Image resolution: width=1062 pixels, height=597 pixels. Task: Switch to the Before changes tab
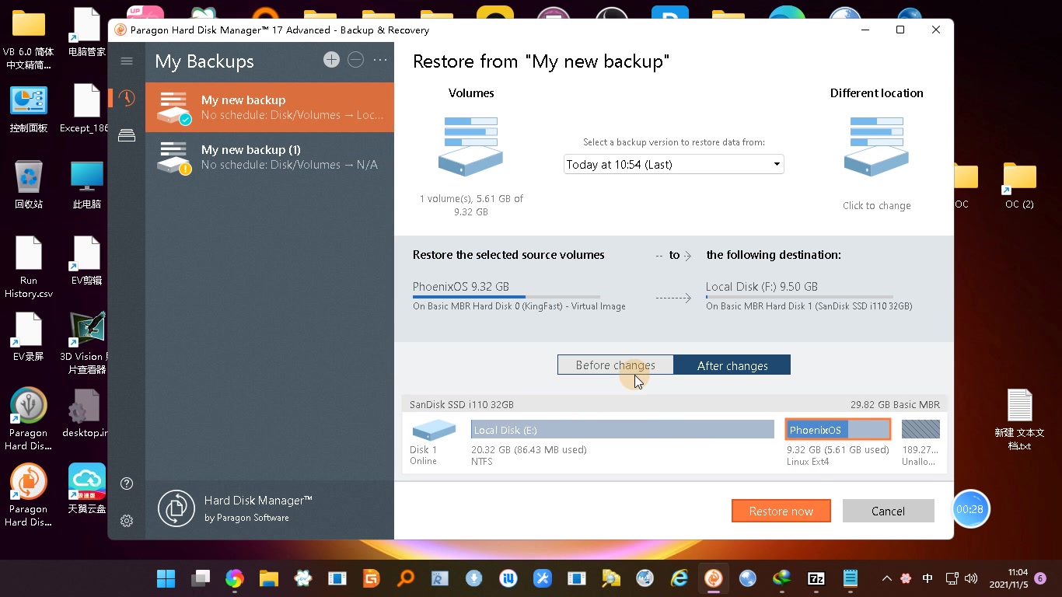click(x=616, y=365)
